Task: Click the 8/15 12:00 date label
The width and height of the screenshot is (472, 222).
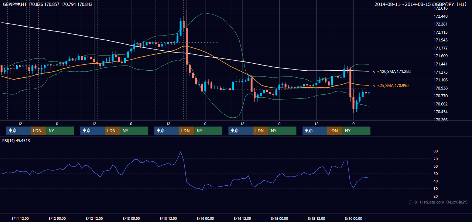Action: pyautogui.click(x=317, y=219)
